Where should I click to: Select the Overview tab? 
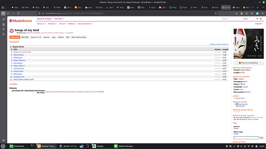click(x=15, y=37)
